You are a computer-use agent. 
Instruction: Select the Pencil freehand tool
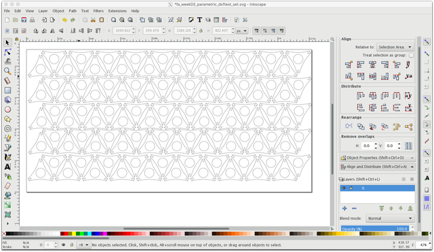(x=7, y=138)
